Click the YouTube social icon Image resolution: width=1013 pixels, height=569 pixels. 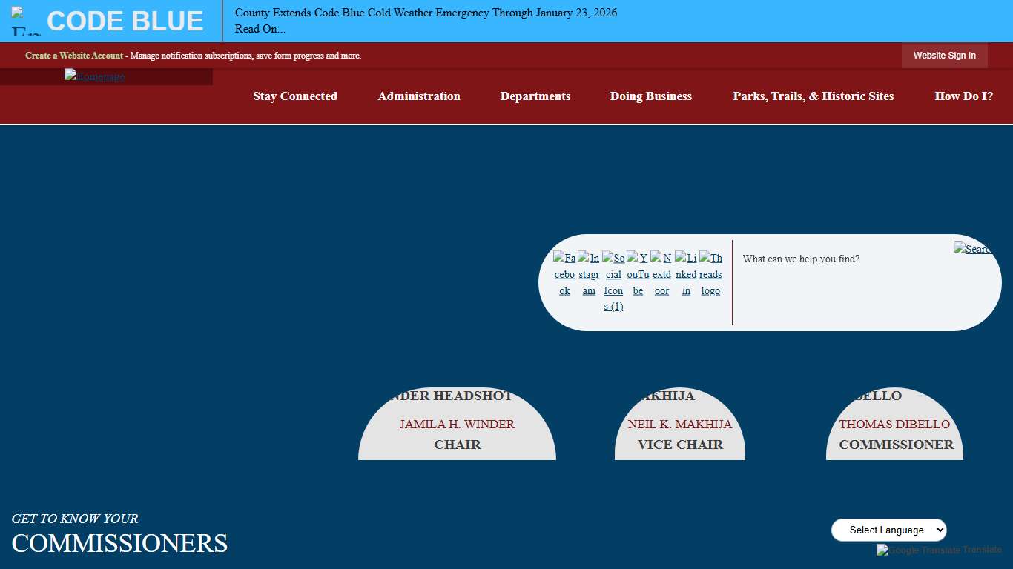pyautogui.click(x=638, y=273)
